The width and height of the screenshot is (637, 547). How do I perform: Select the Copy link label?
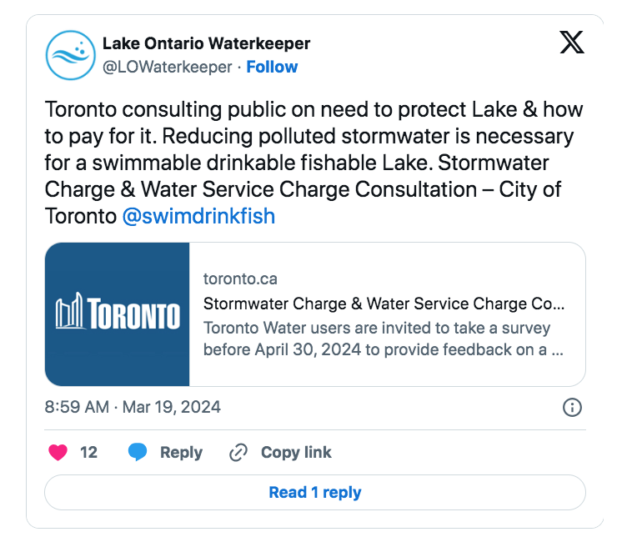(296, 452)
